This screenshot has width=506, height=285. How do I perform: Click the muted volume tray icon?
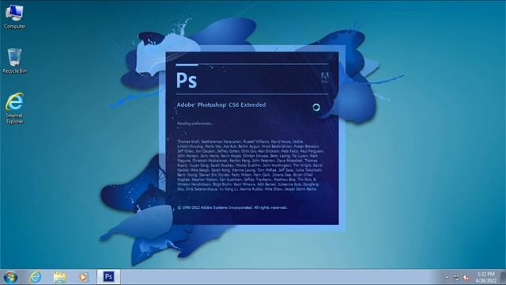click(x=466, y=277)
